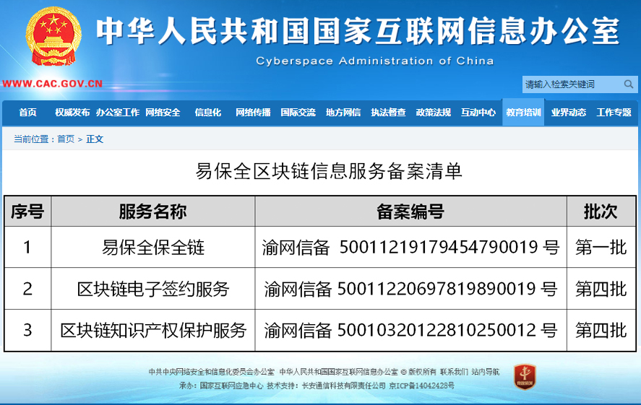Click the 站内导航 footer link

point(485,372)
